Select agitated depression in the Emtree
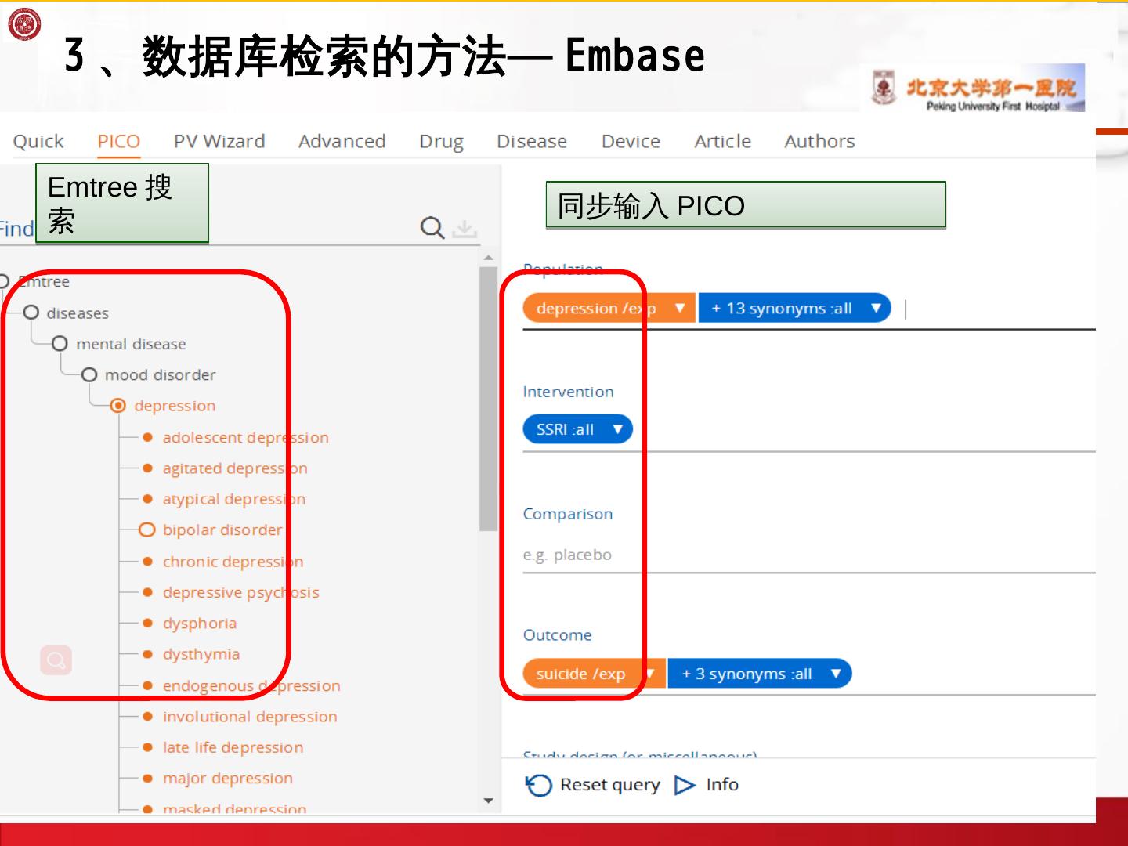This screenshot has height=846, width=1128. click(x=235, y=468)
